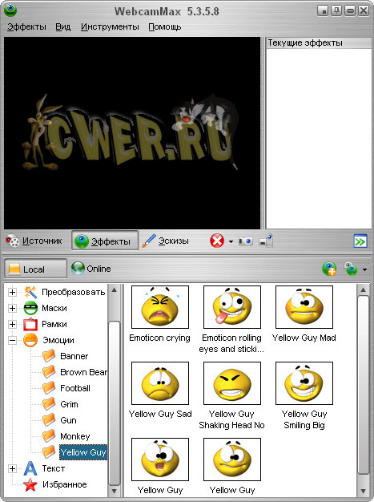Click the camera snapshot icon
Viewport: 374px width, 502px height.
click(246, 241)
